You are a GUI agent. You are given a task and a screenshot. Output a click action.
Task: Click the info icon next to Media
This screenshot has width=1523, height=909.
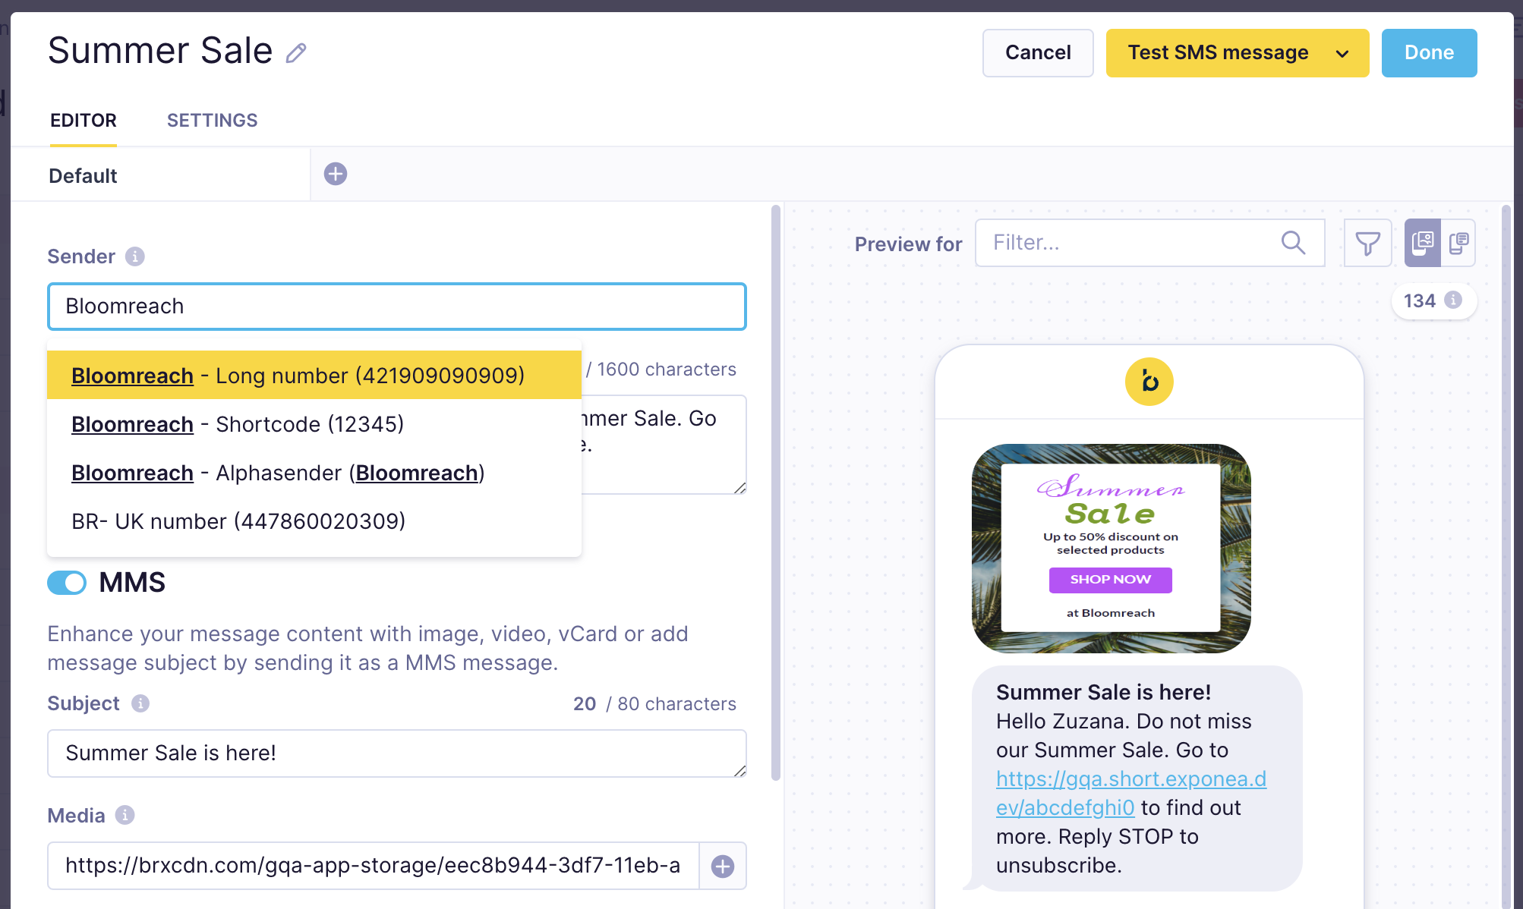coord(125,815)
